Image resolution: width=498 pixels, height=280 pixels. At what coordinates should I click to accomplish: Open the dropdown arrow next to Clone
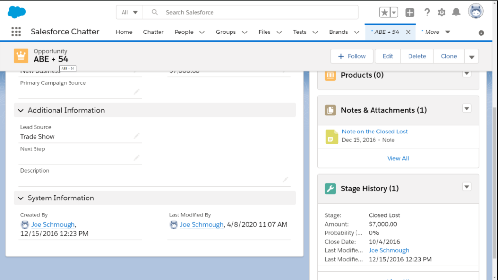pyautogui.click(x=471, y=56)
